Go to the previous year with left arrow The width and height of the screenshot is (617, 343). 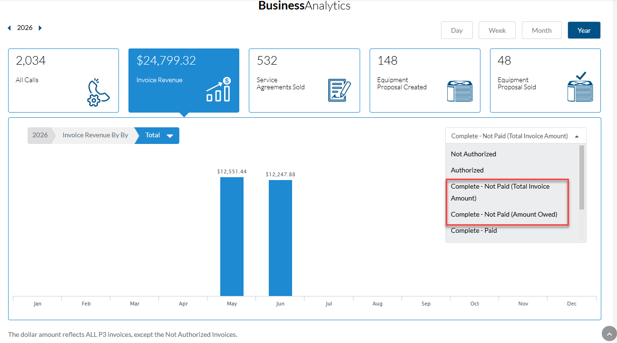pyautogui.click(x=9, y=28)
